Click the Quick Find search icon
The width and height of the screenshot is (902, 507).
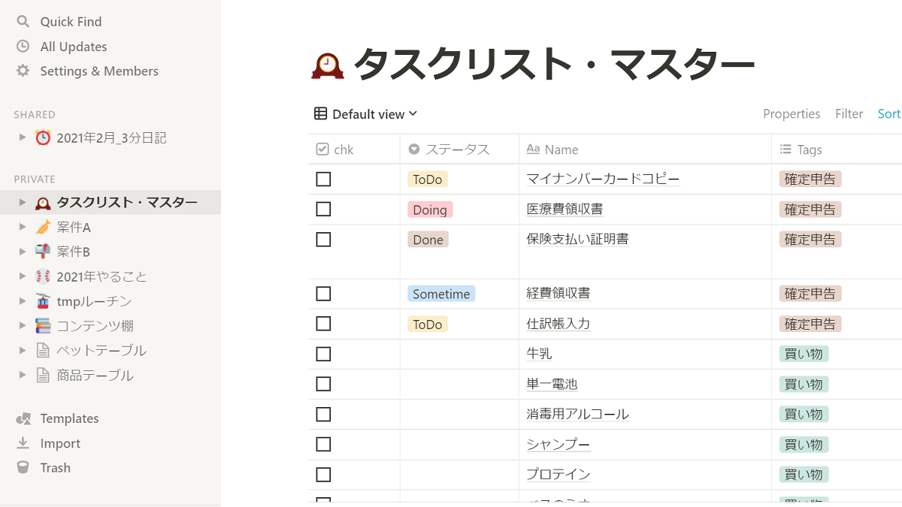pyautogui.click(x=23, y=21)
